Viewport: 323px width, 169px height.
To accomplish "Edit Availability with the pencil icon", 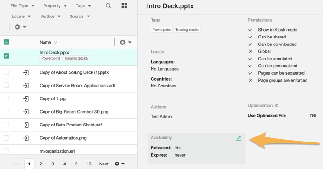I will (x=239, y=138).
